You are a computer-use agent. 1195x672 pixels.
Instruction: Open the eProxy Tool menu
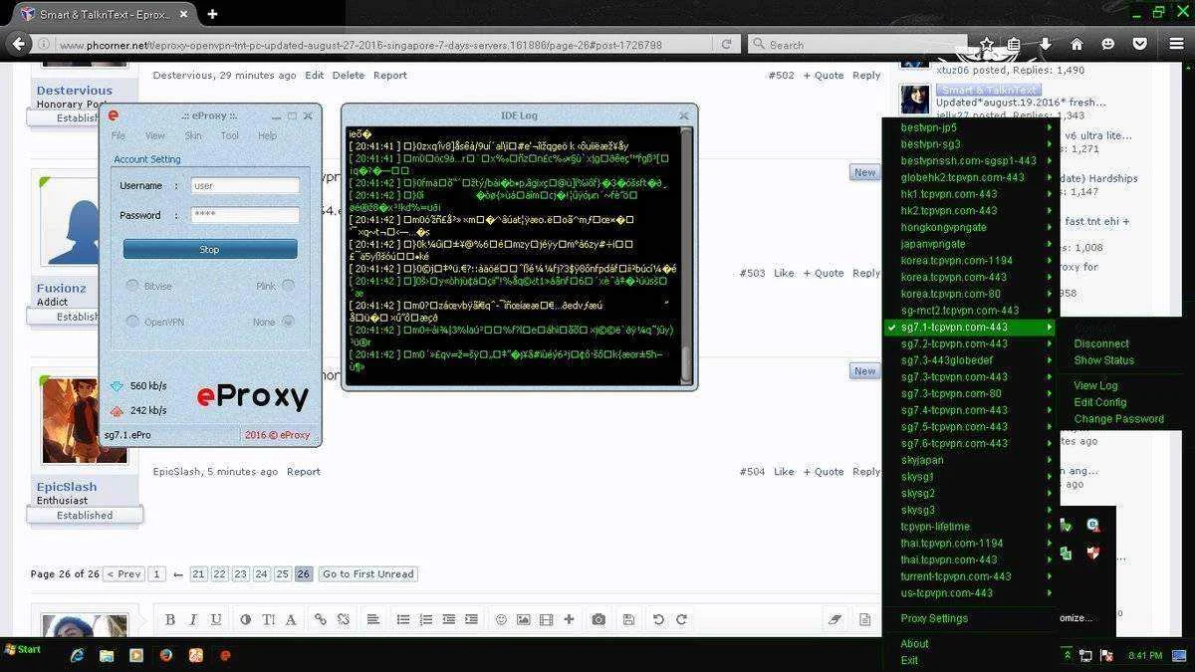coord(230,135)
